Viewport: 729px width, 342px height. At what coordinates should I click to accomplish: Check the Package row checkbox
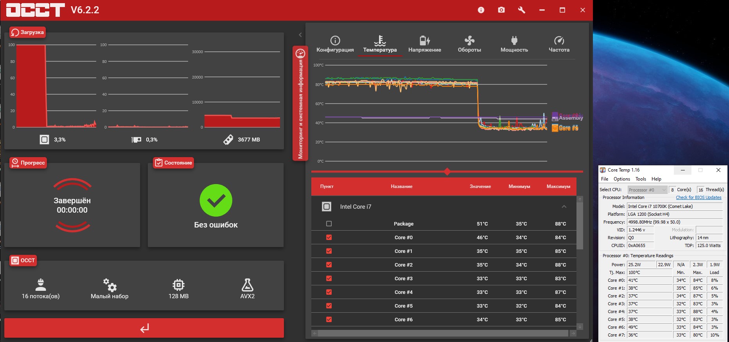329,224
